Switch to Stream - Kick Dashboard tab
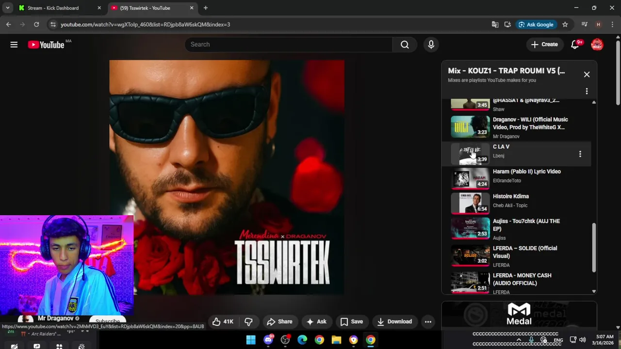The height and width of the screenshot is (349, 621). pos(60,8)
